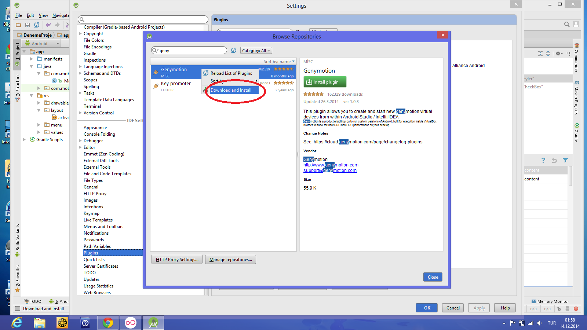Open File Explorer from the taskbar
The height and width of the screenshot is (330, 587).
40,323
